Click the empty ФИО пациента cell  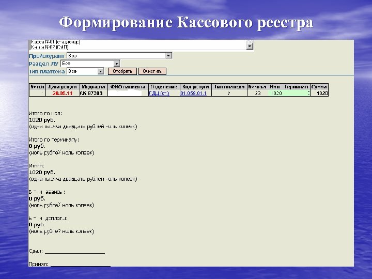coord(128,93)
